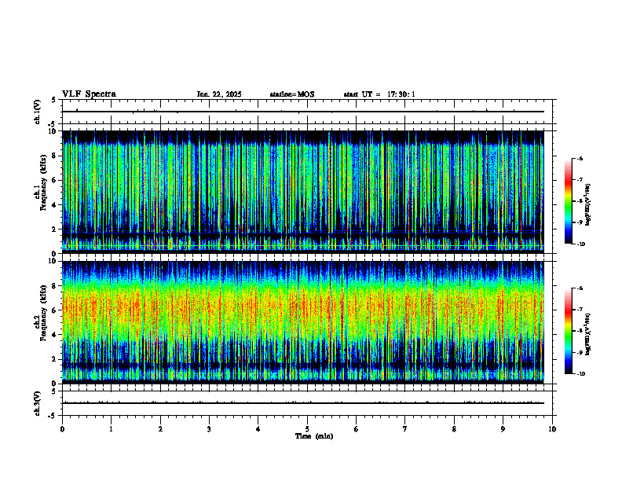Screen dimensions: 622x481
Task: Click the ch.2 color scale bar
Action: [569, 331]
